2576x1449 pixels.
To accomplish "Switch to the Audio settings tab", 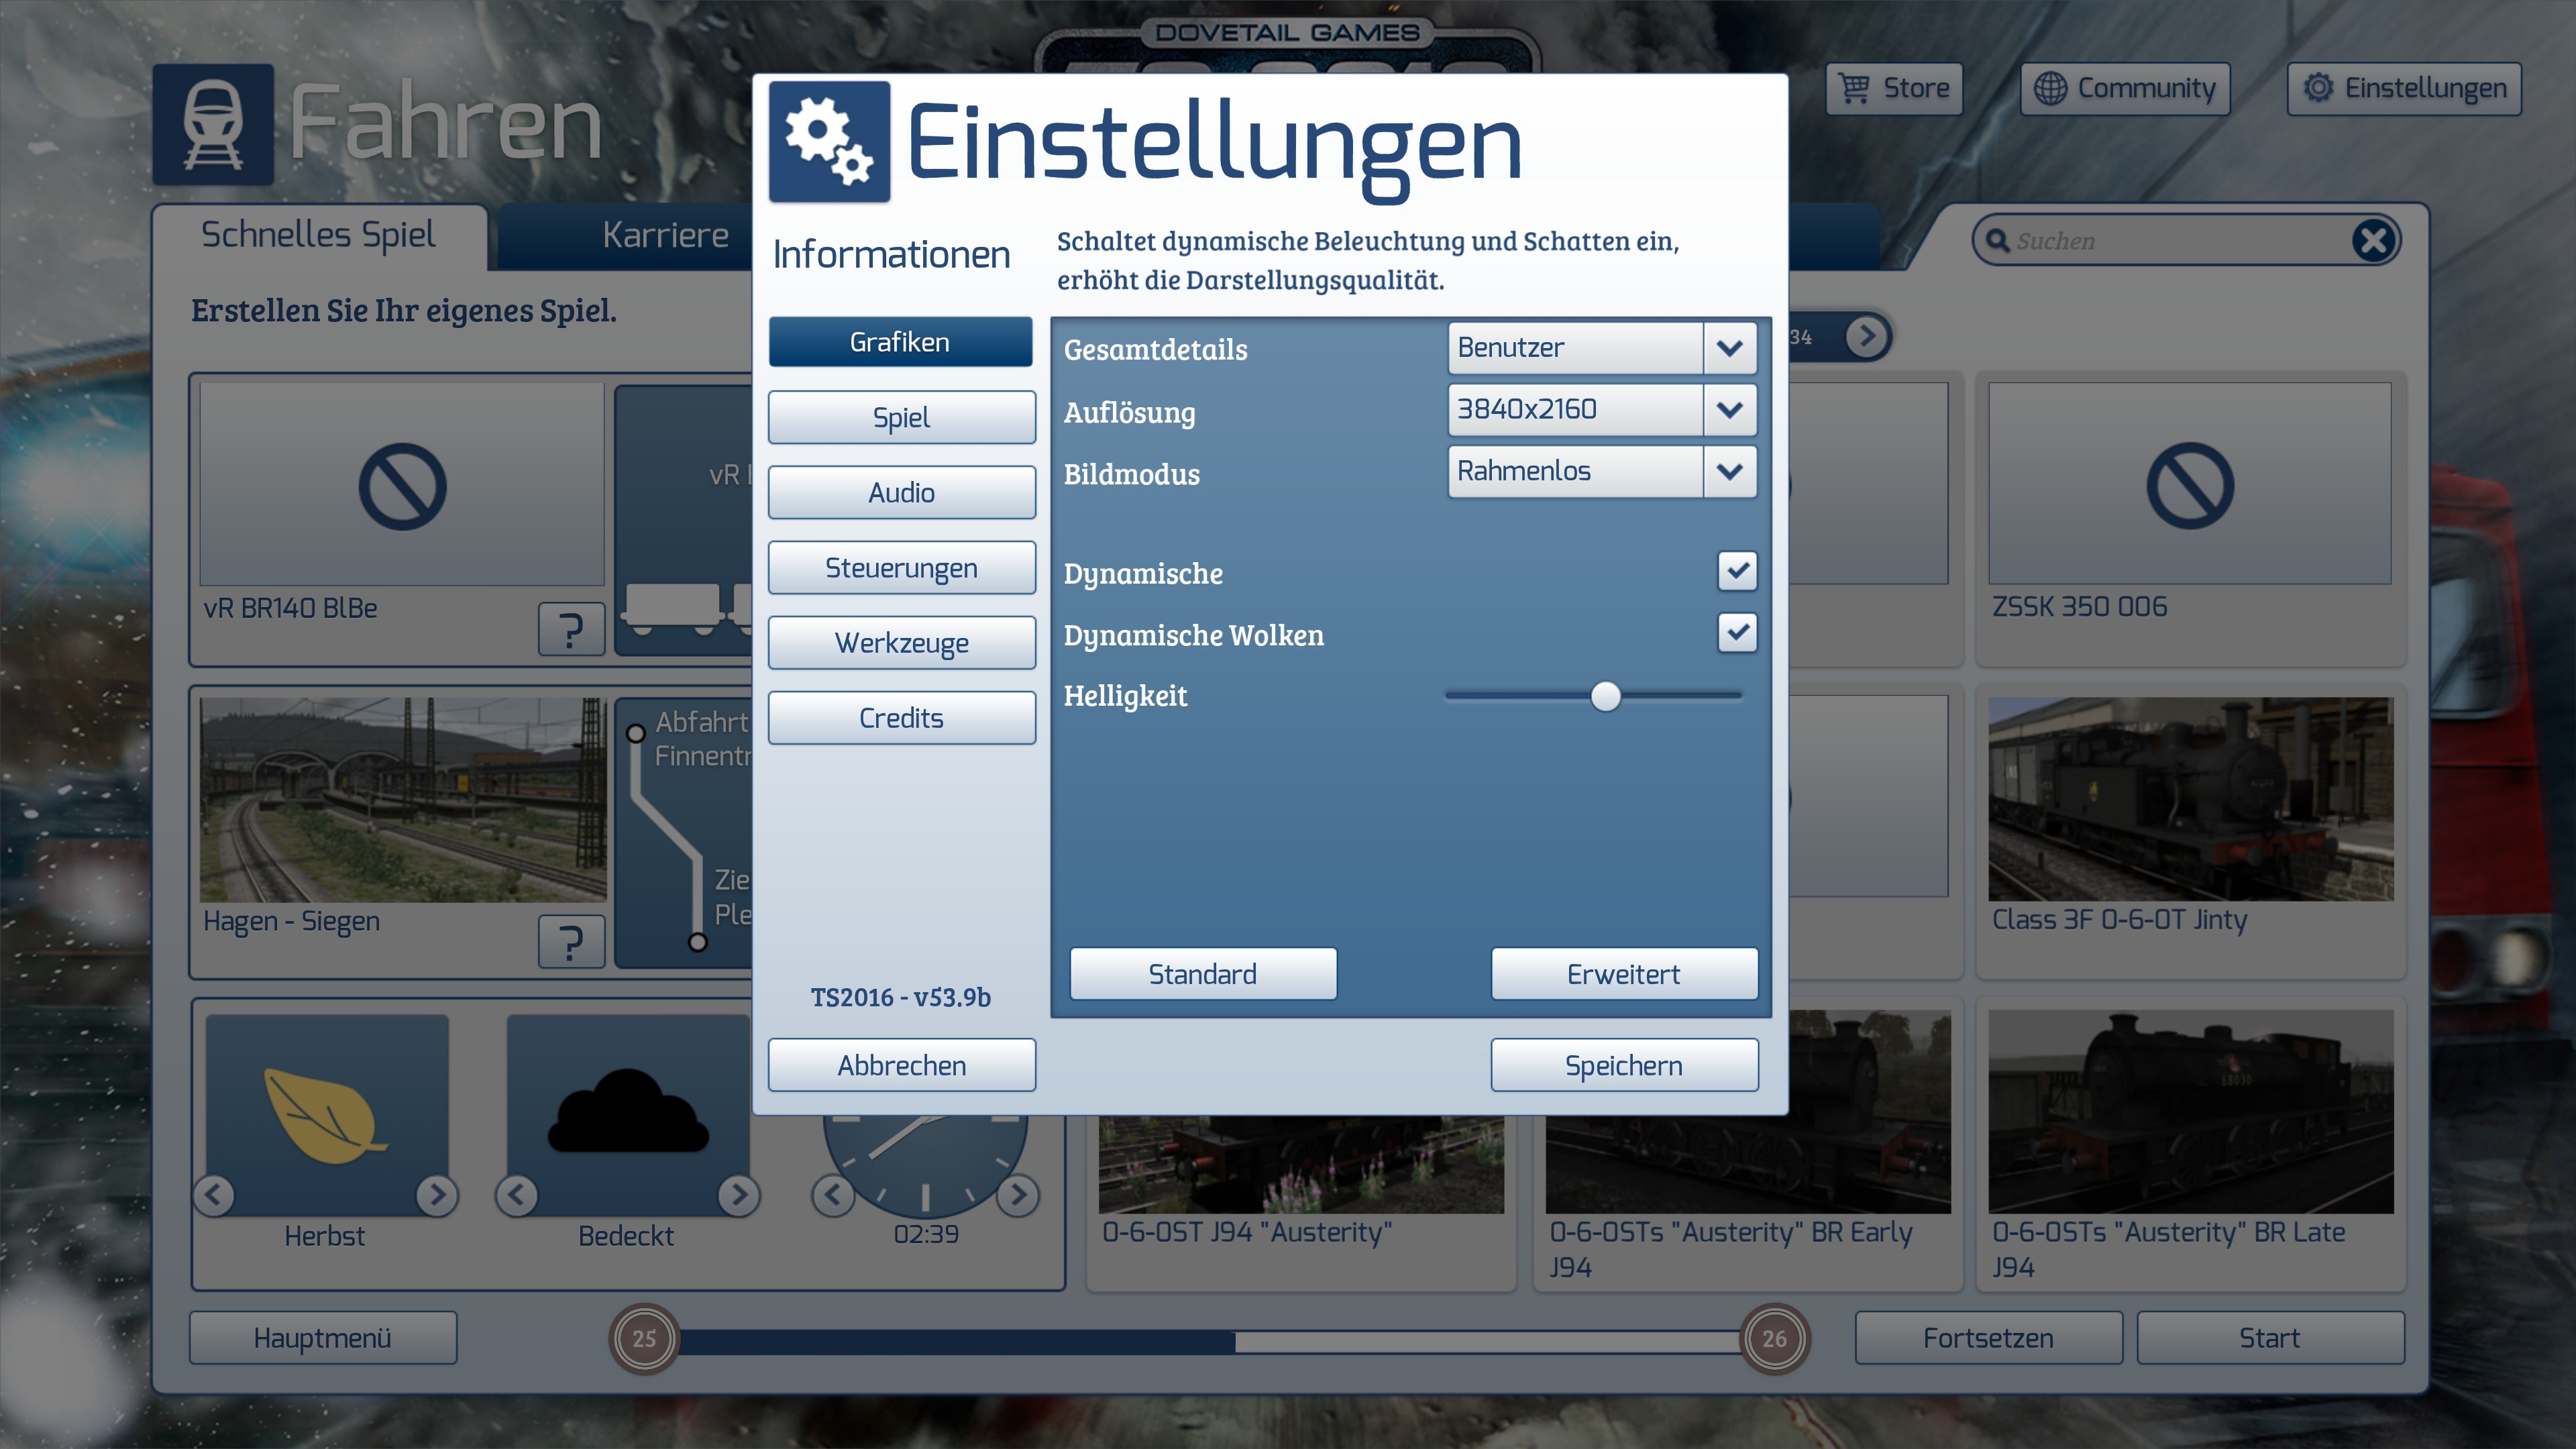I will (901, 493).
